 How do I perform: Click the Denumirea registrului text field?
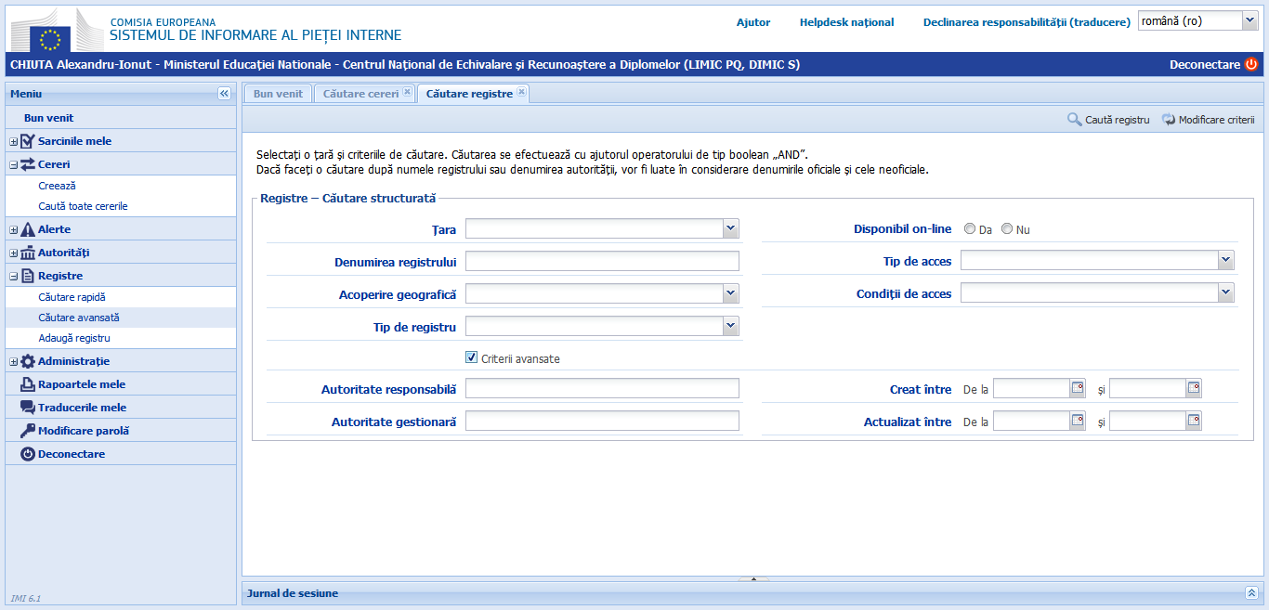[x=602, y=261]
